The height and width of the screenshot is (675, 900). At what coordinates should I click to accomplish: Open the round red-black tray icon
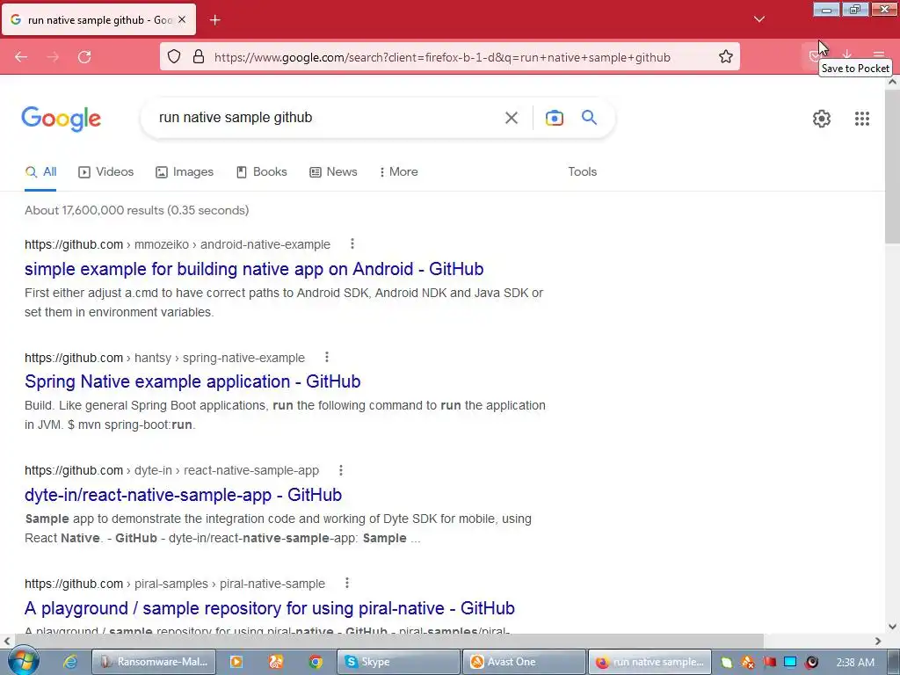pyautogui.click(x=811, y=663)
